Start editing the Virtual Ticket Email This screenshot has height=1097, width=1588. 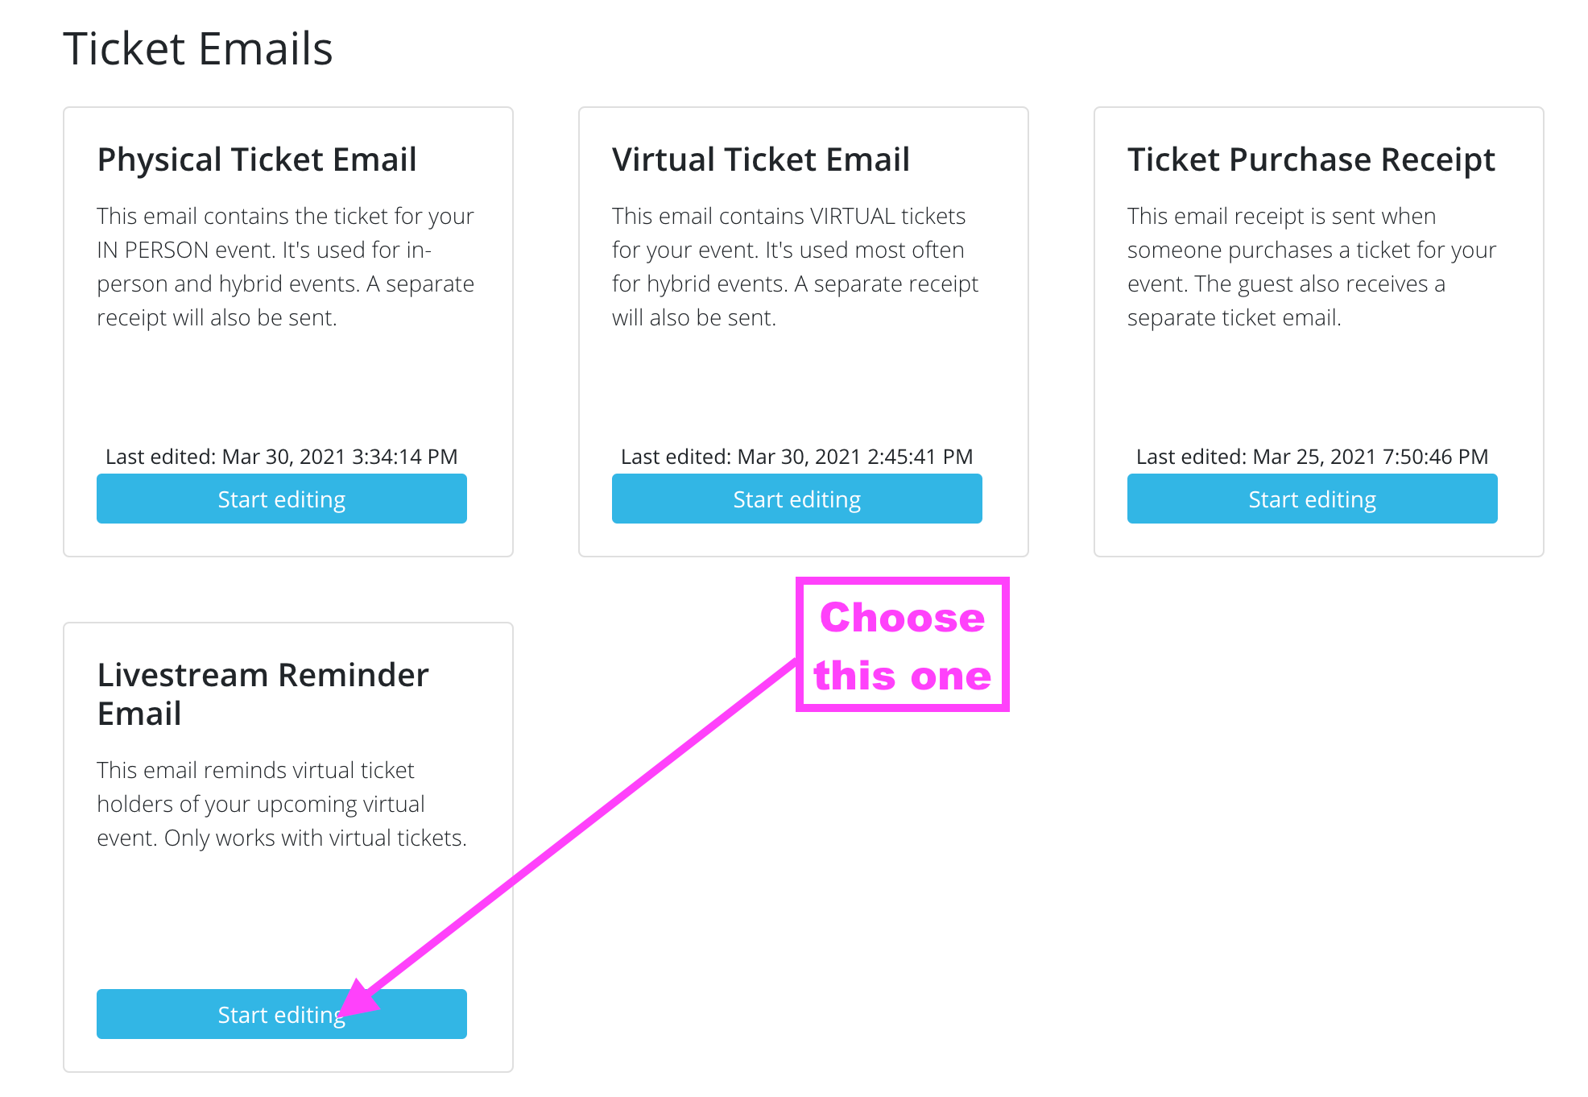[796, 499]
